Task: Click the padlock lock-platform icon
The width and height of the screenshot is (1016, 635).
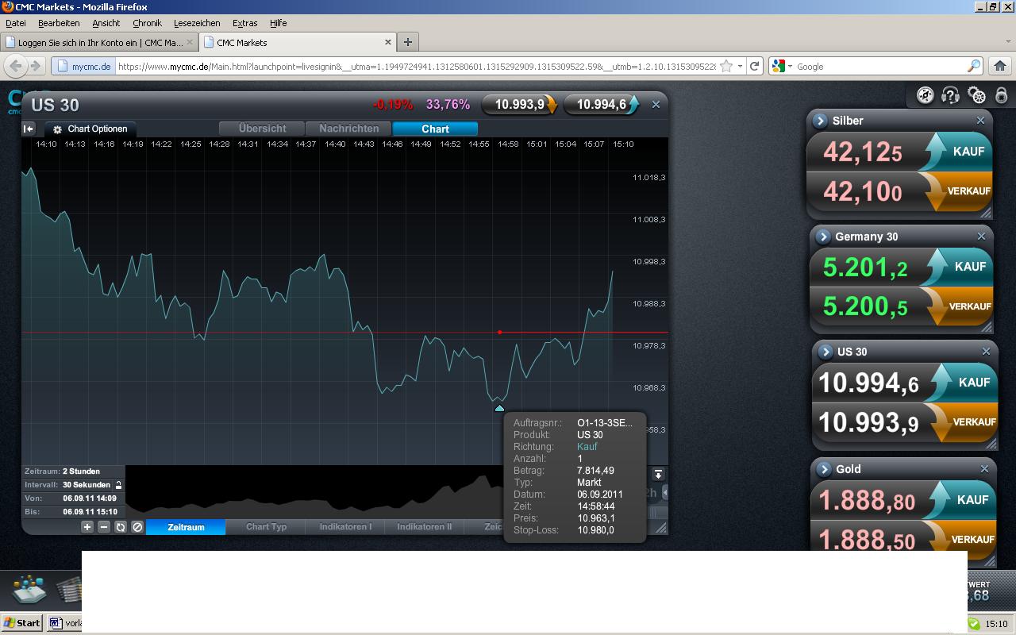Action: (1002, 95)
